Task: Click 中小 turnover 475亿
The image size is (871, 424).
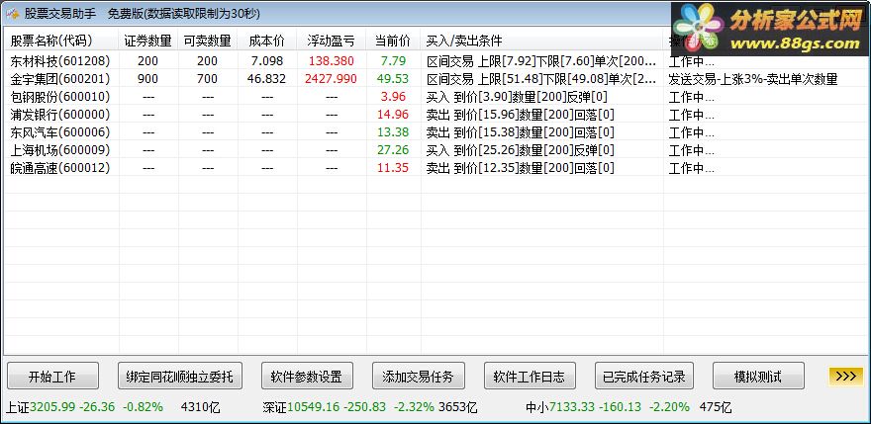Action: tap(716, 407)
